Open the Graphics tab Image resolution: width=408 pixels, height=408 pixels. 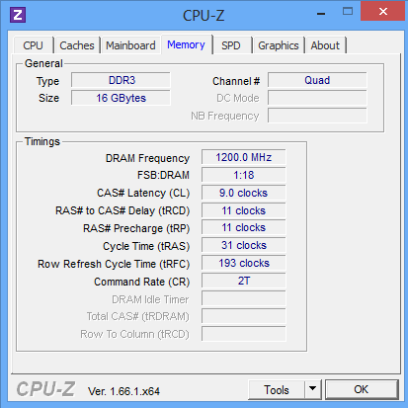tap(279, 45)
